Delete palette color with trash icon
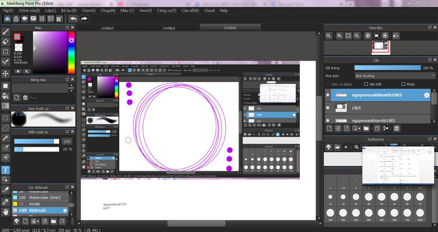 click(25, 97)
